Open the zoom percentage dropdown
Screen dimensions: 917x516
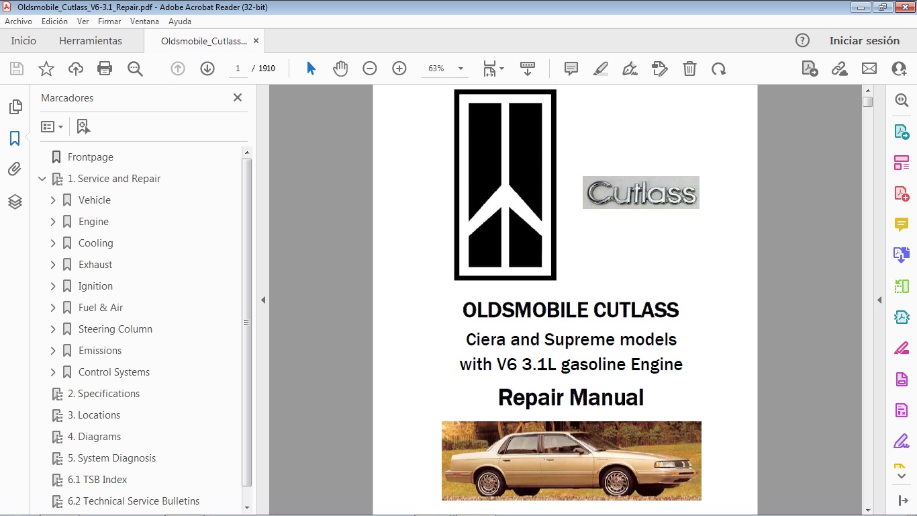(x=461, y=69)
